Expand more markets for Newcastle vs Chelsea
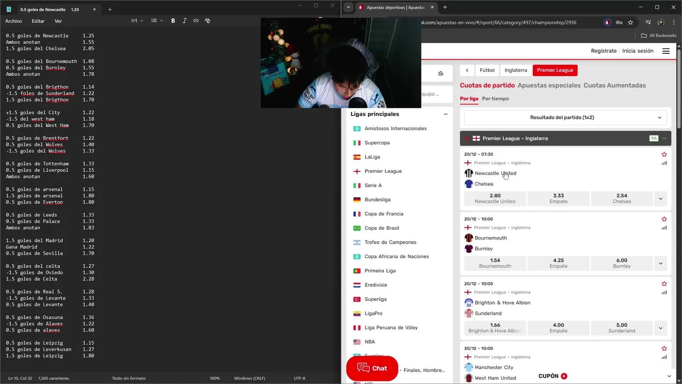The image size is (682, 384). point(661,199)
